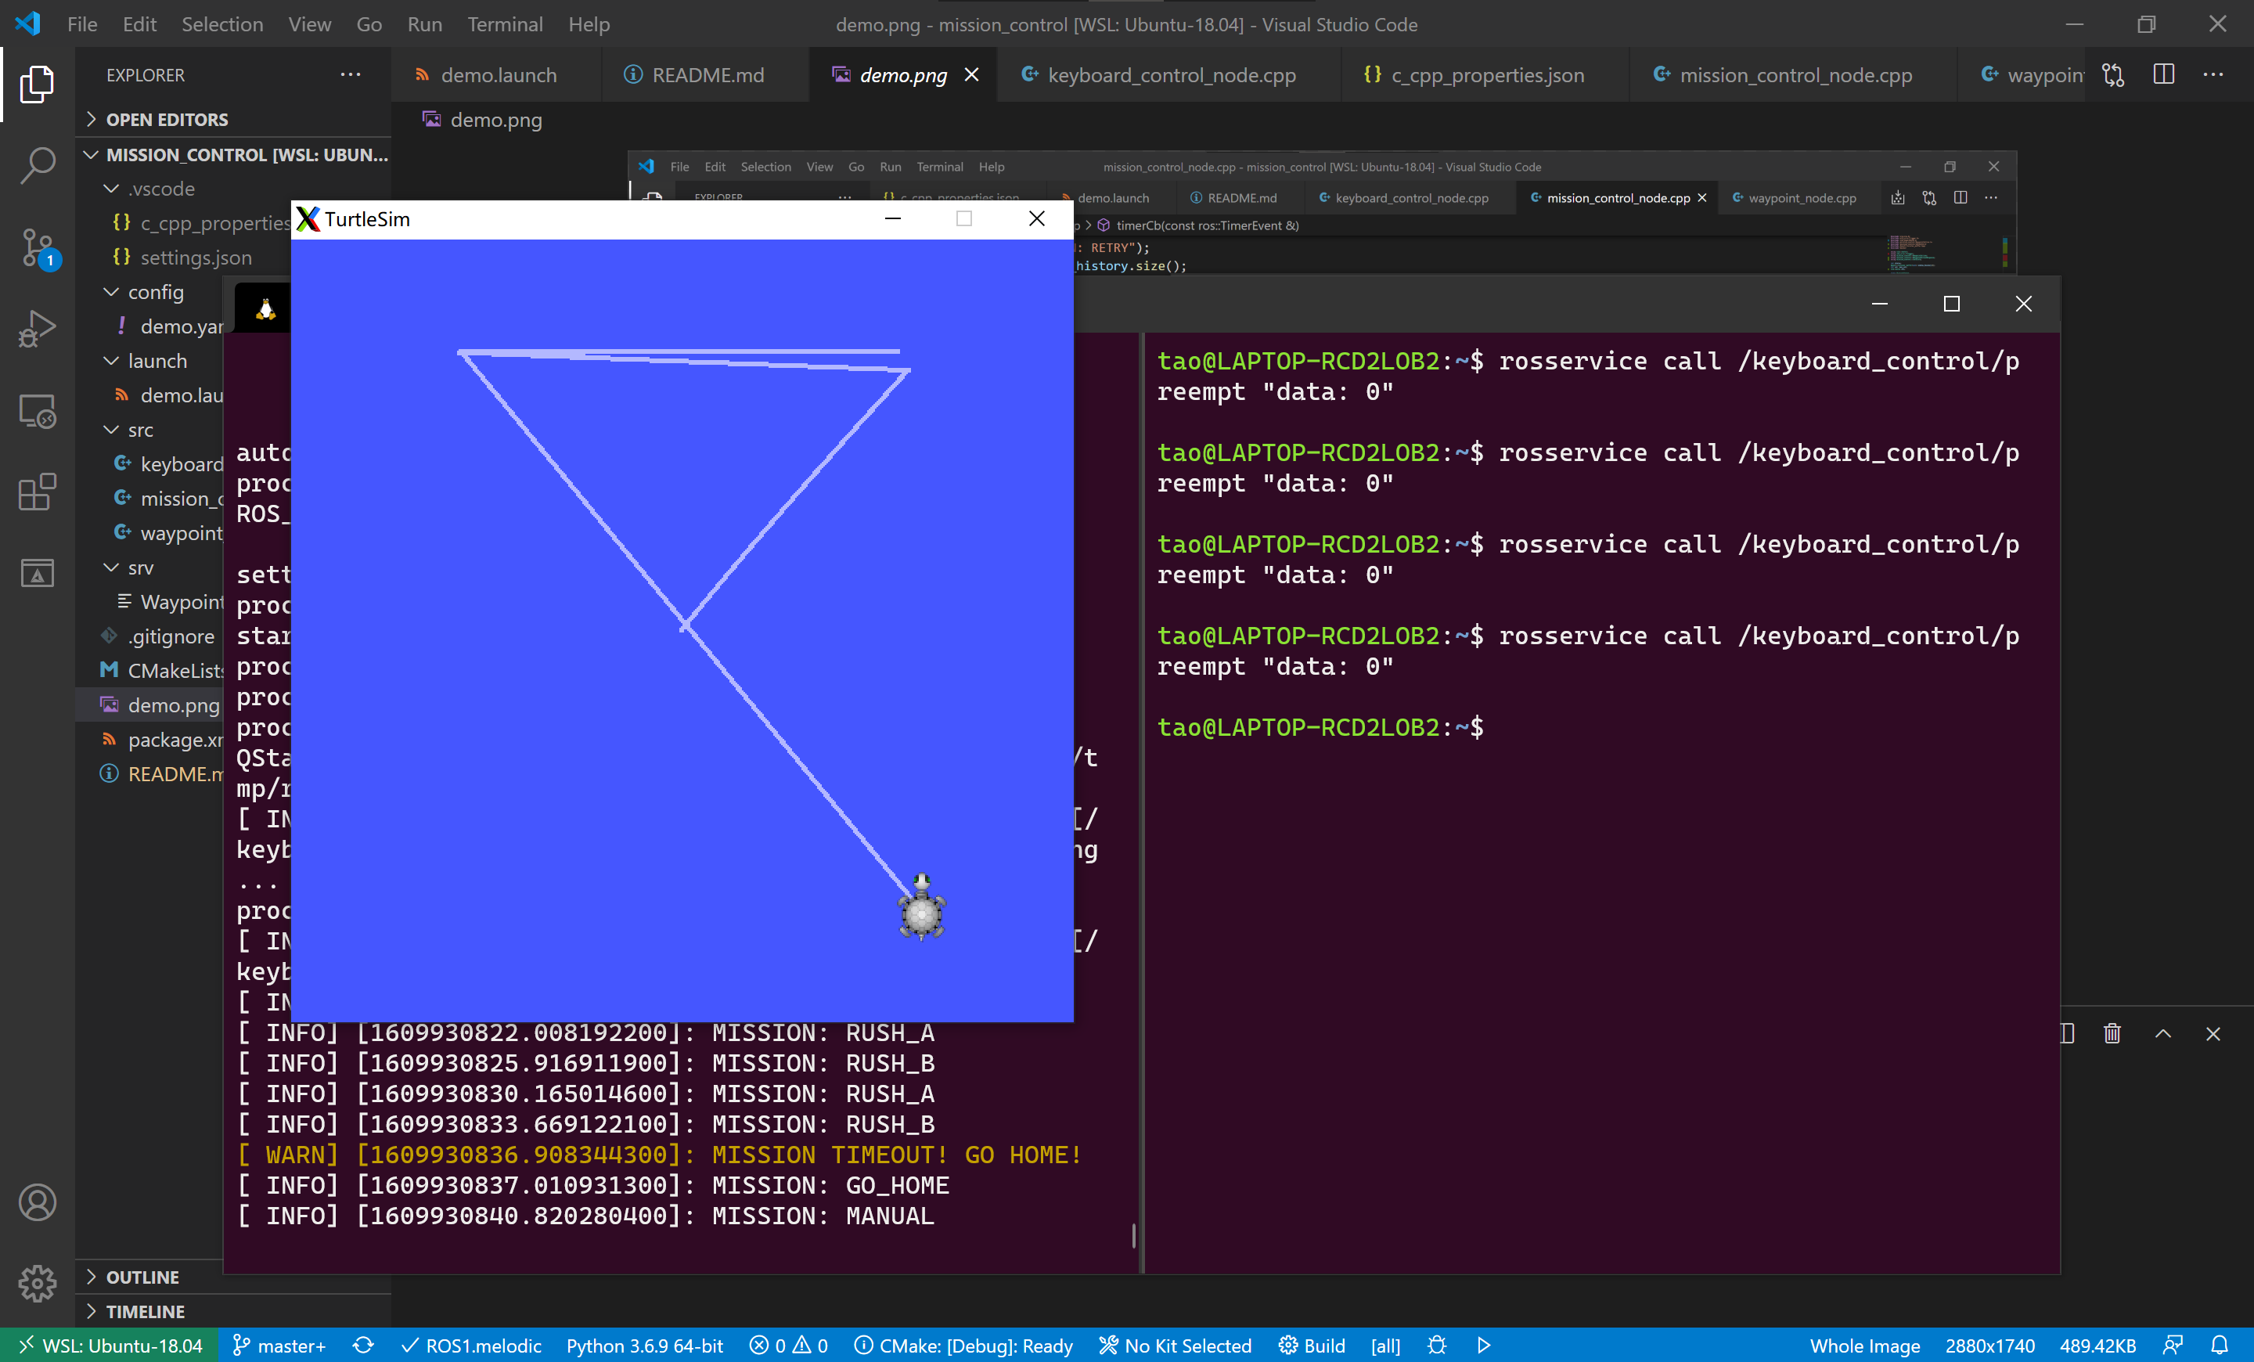
Task: Click the WSL: Ubuntu-18.04 remote indicator
Action: tap(109, 1346)
